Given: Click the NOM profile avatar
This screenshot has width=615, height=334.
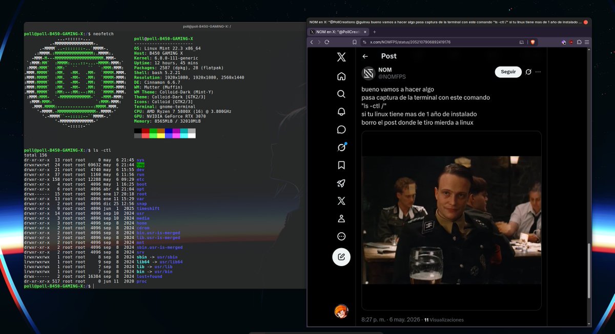Looking at the screenshot, I should [x=368, y=74].
